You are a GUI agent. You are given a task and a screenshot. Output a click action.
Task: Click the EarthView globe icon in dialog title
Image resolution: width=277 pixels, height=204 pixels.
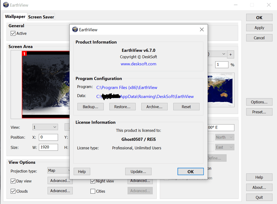pyautogui.click(x=75, y=30)
